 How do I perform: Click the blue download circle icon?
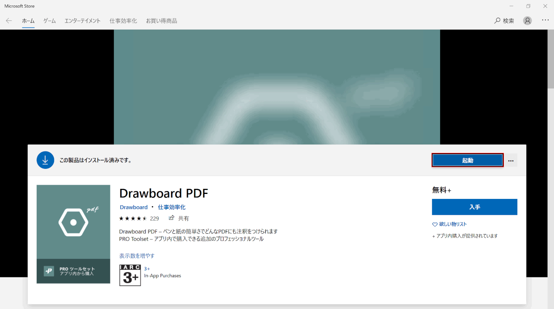point(46,160)
